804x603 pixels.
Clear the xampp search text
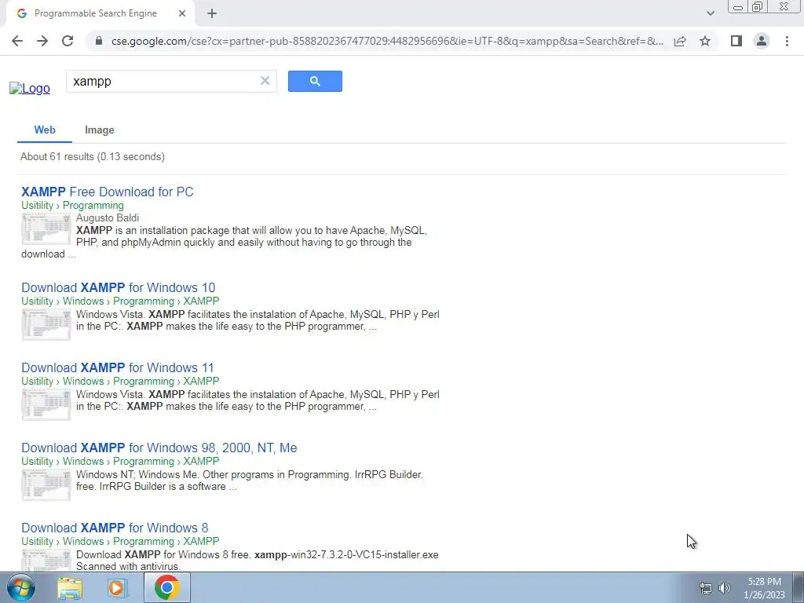coord(265,81)
